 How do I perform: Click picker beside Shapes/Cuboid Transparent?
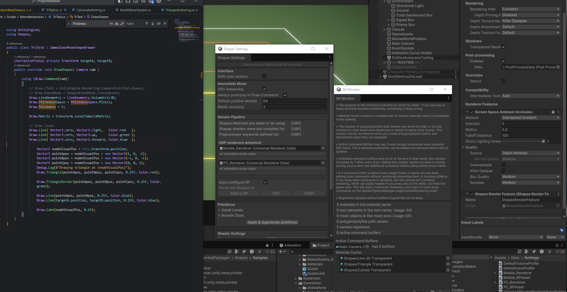coord(448,270)
